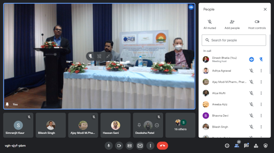Open the chat with everyone icon

pyautogui.click(x=246, y=145)
